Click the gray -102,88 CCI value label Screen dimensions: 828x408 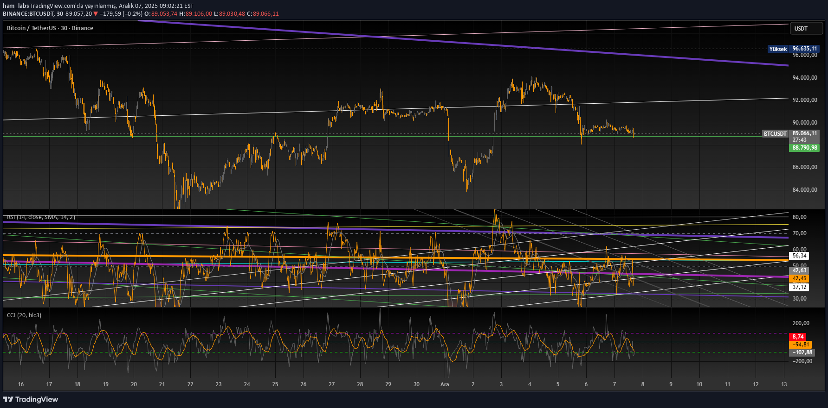[x=802, y=352]
